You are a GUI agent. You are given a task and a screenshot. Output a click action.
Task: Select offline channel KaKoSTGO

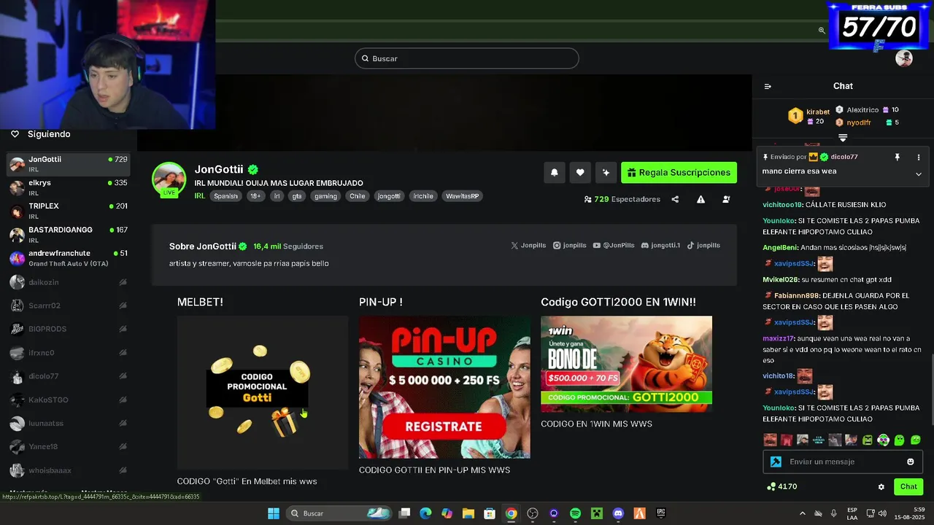tap(68, 400)
